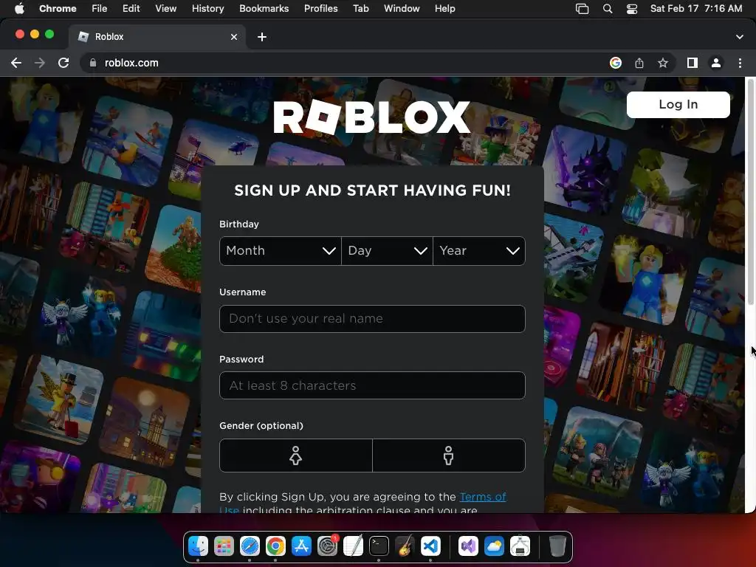Click the ROBLOX logo
Viewport: 756px width, 567px height.
(x=372, y=117)
